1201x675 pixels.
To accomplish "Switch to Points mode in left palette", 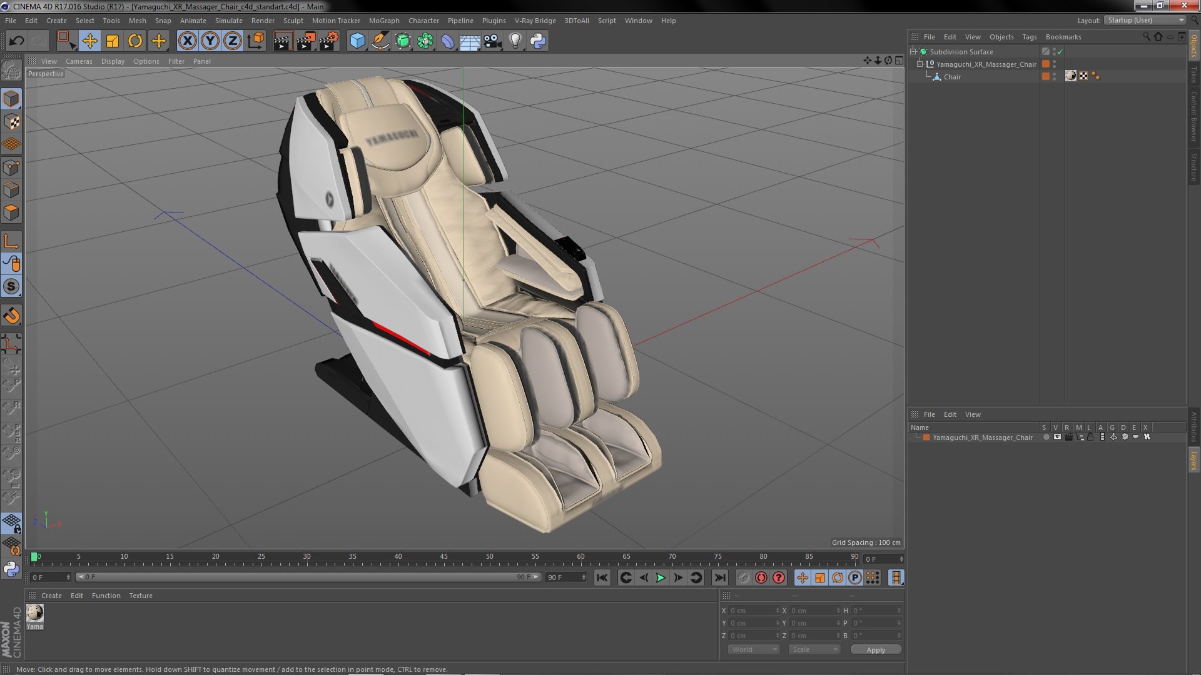I will (x=11, y=167).
